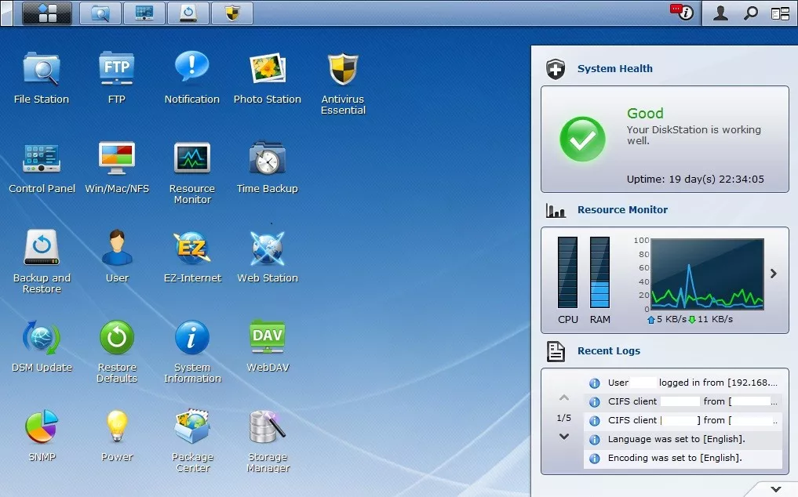798x497 pixels.
Task: Collapse the widget panel with bottom chevron
Action: tap(775, 489)
